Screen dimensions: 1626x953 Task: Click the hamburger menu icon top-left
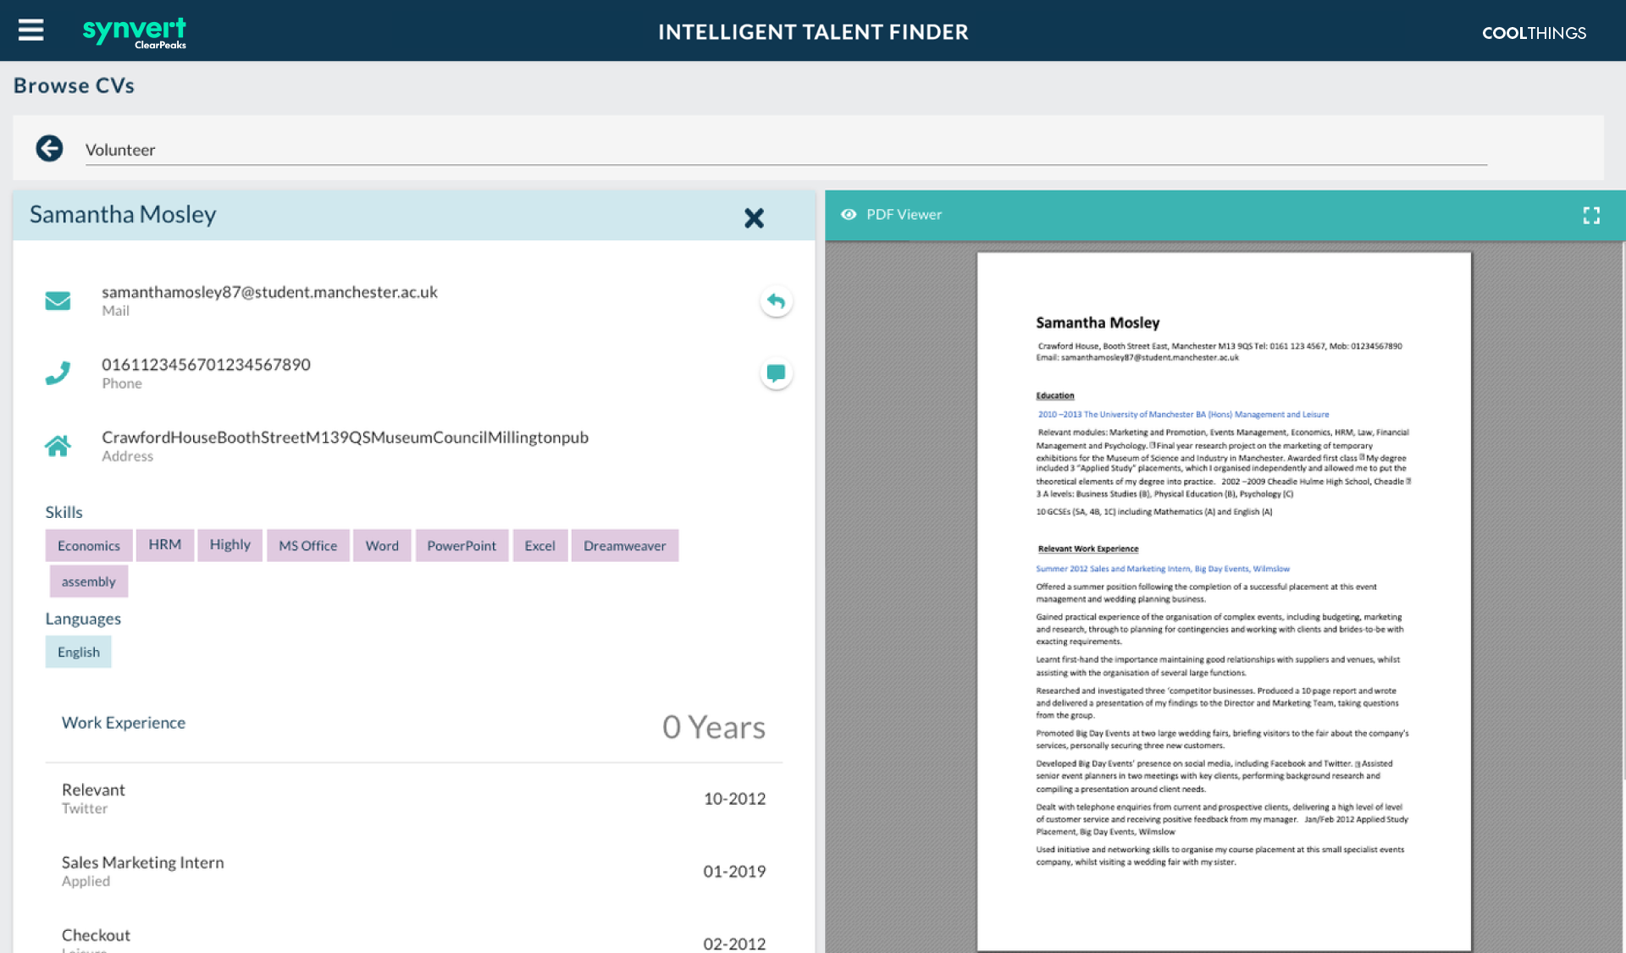coord(30,30)
